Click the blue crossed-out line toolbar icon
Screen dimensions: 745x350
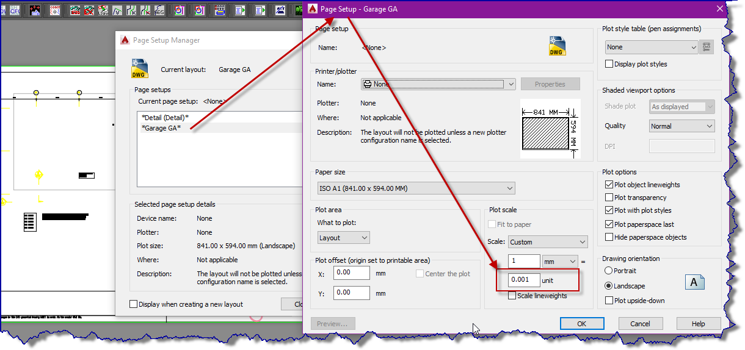click(x=280, y=10)
